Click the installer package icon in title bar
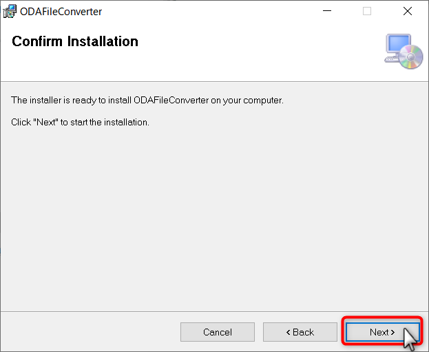 10,12
